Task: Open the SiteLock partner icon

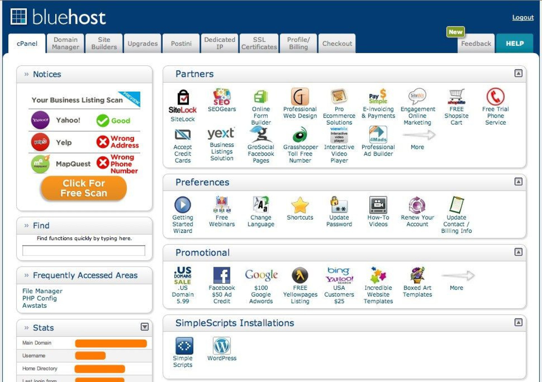Action: [x=182, y=97]
